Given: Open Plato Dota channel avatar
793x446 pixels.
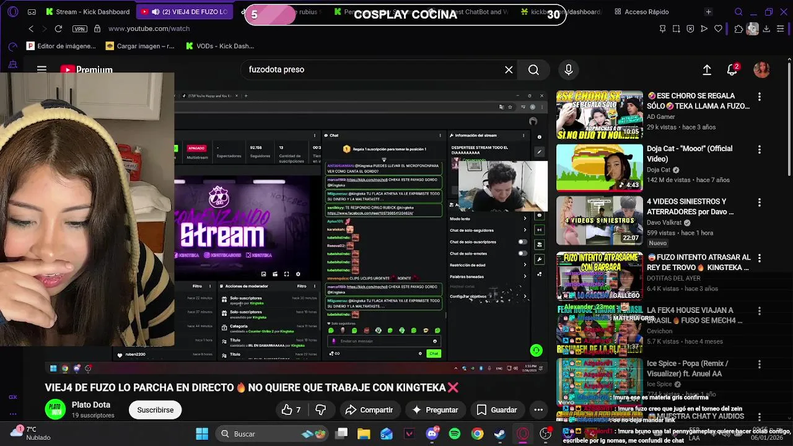Looking at the screenshot, I should (55, 409).
